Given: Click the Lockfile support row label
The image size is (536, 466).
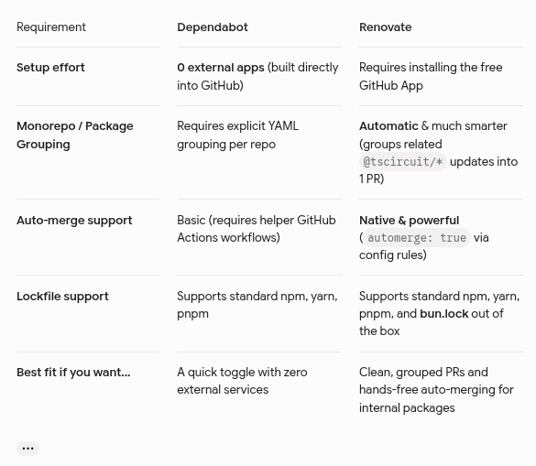Looking at the screenshot, I should (x=62, y=297).
